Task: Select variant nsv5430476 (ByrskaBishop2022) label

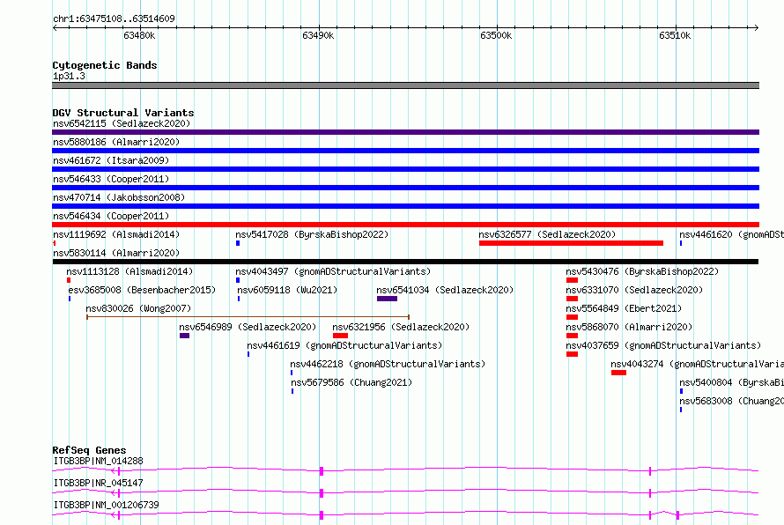Action: coord(642,271)
